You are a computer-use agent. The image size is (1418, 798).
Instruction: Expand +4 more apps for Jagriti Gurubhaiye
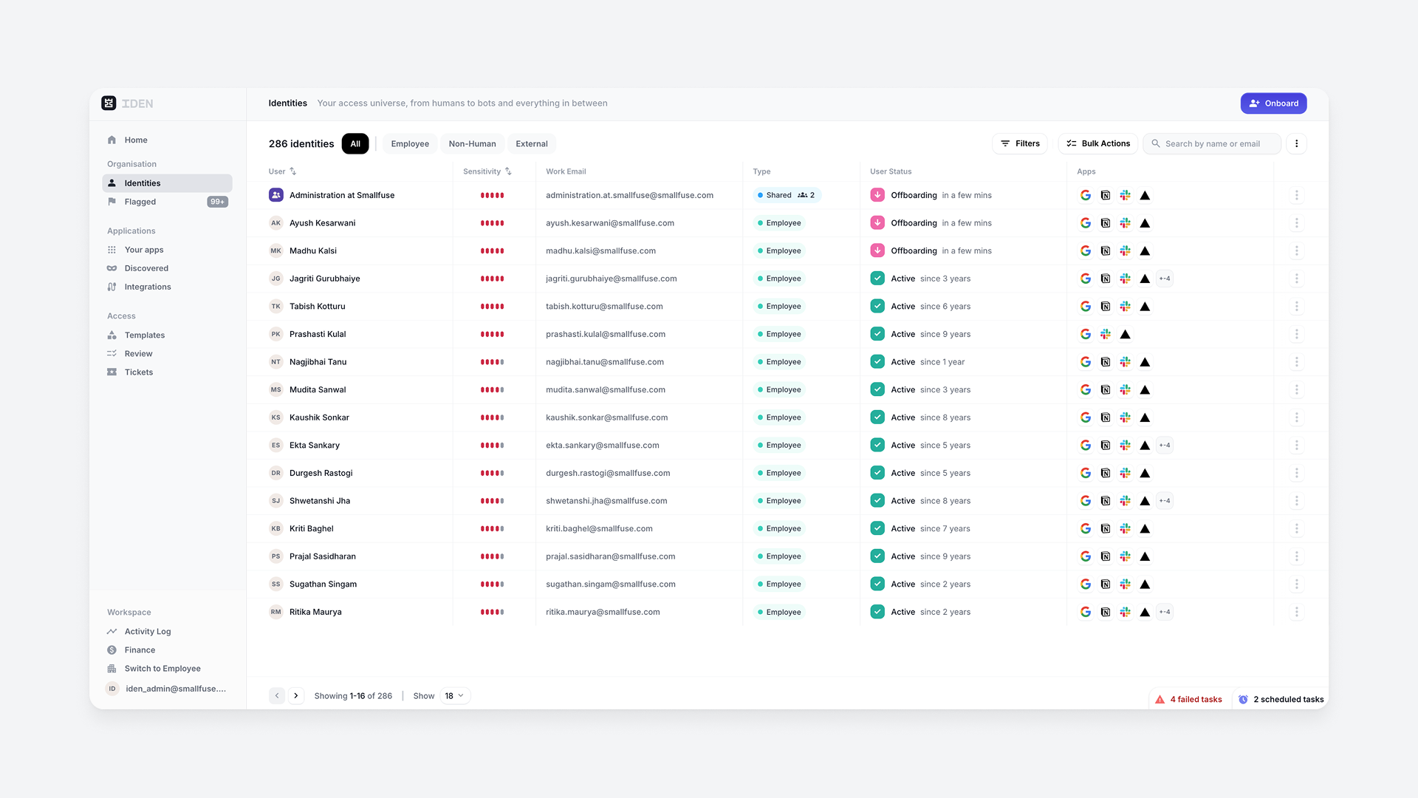(1165, 279)
